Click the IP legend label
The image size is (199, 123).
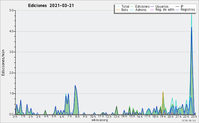(x=182, y=6)
